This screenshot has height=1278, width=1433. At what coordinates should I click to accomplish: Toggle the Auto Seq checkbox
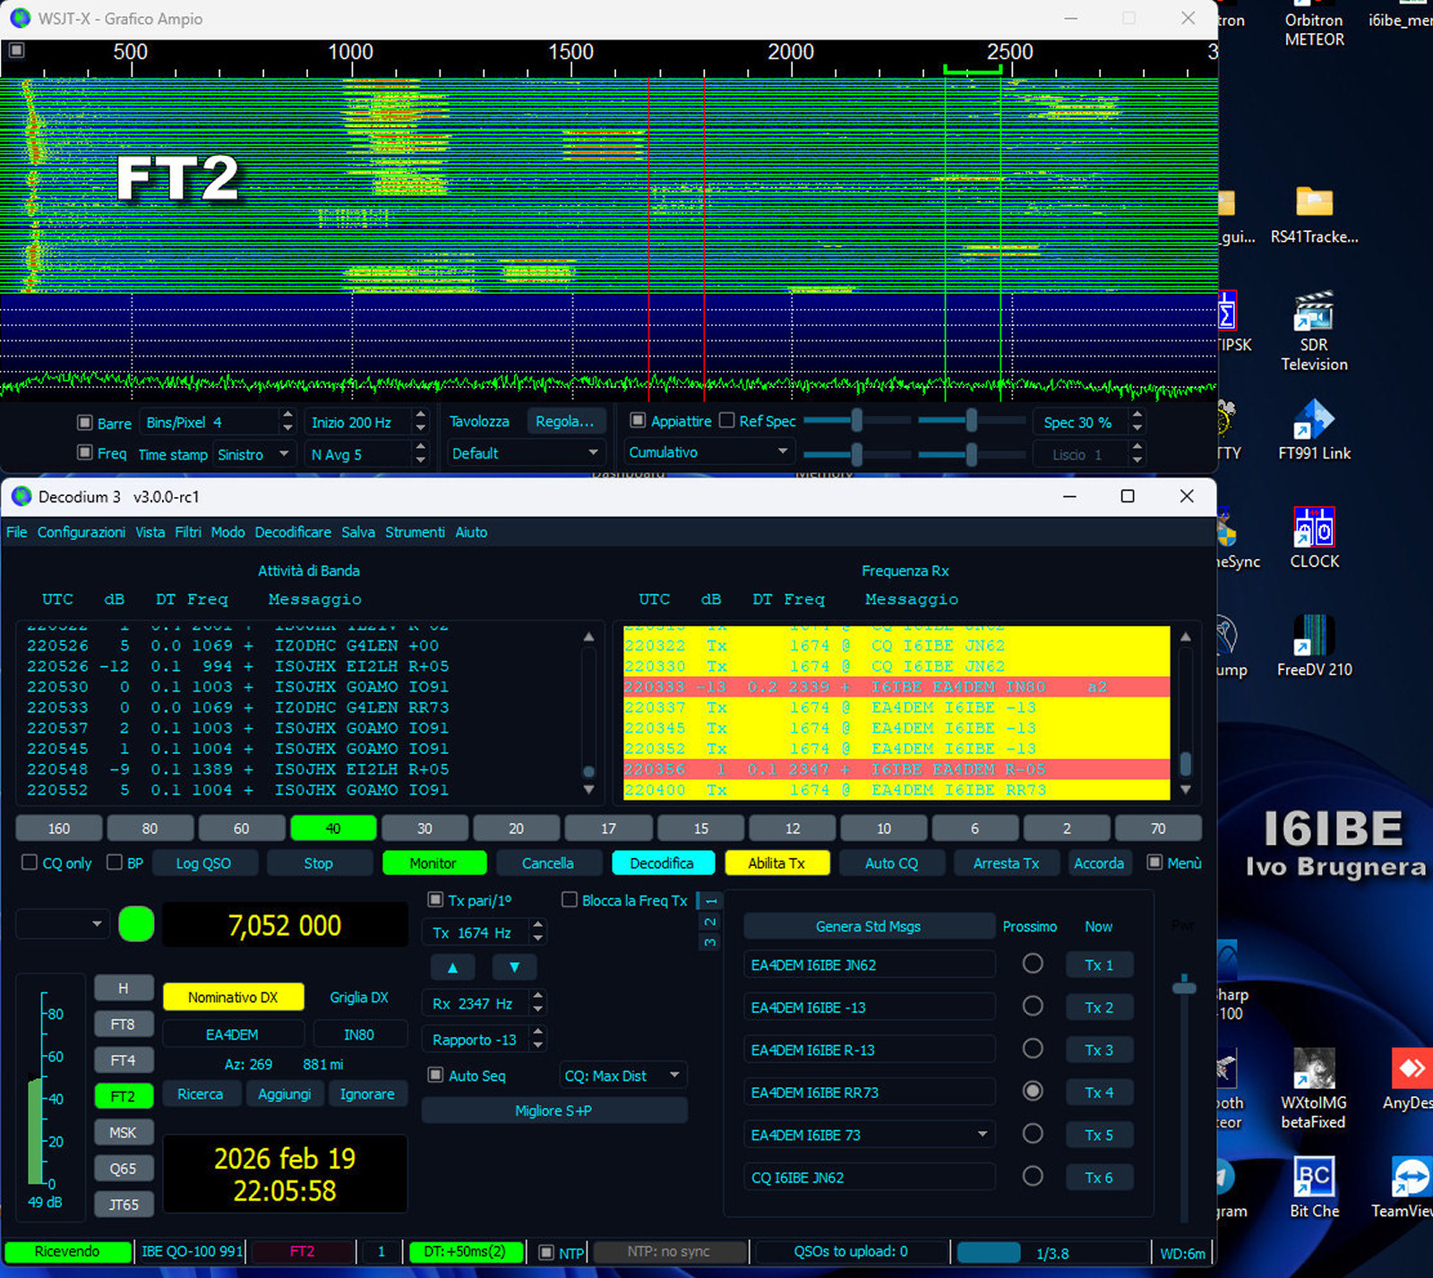pos(436,1075)
